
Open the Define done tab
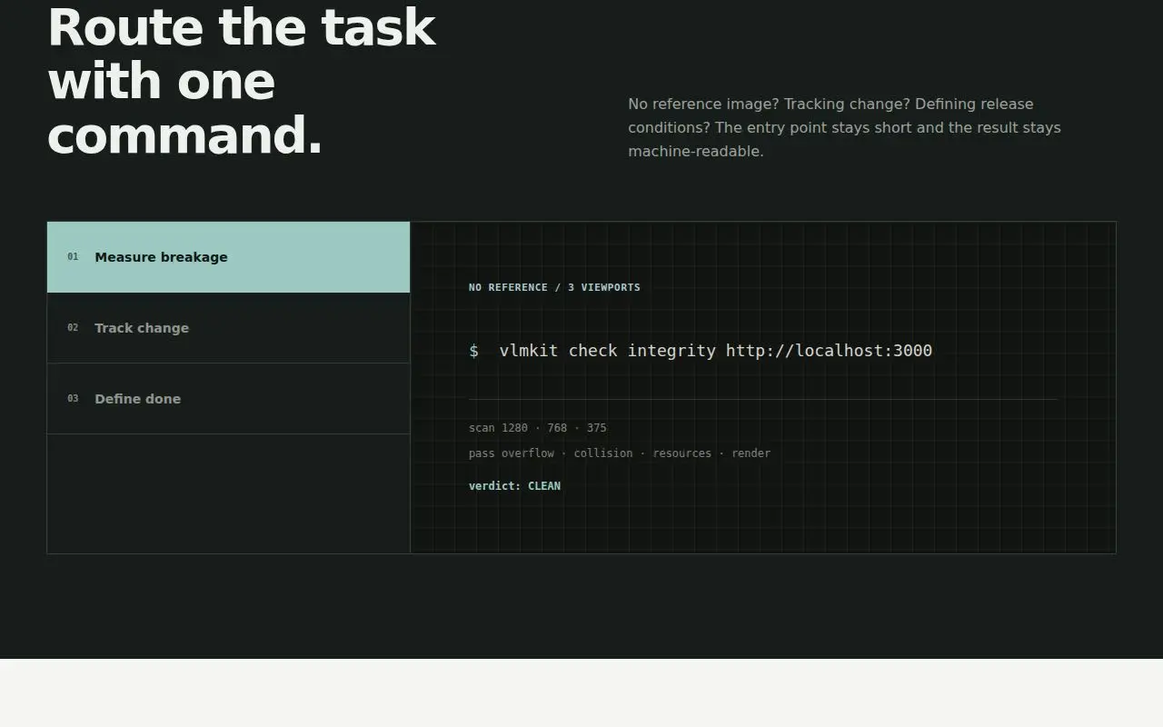click(x=228, y=399)
